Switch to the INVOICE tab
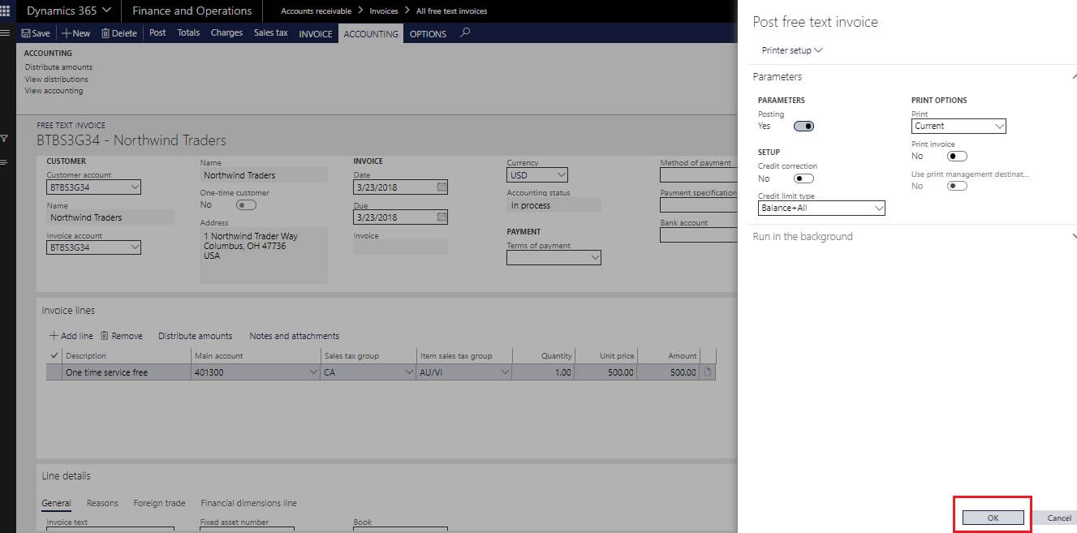Screen dimensions: 1077x533 316,34
